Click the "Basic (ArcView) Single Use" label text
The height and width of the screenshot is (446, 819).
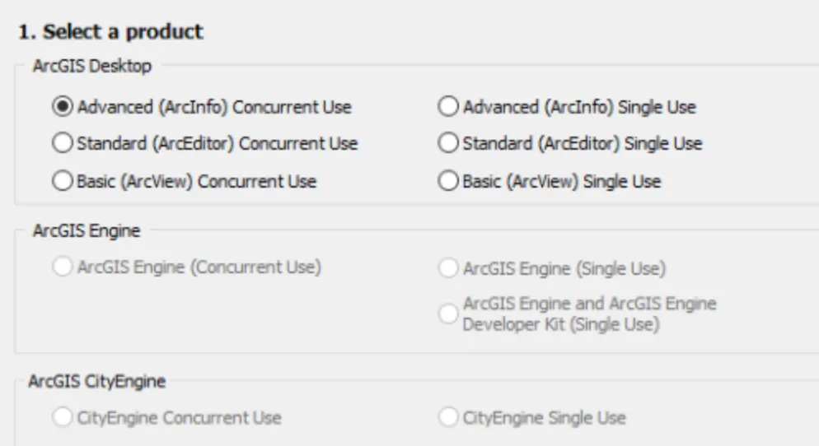[x=562, y=179]
